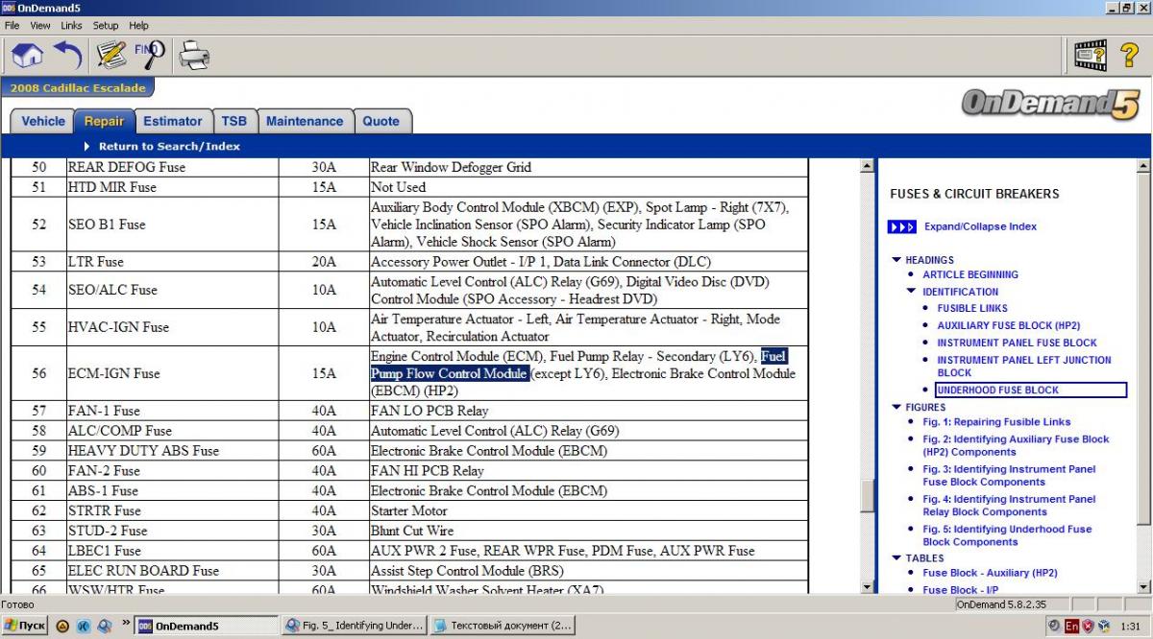Image resolution: width=1153 pixels, height=639 pixels.
Task: Switch to the Quote tab
Action: pyautogui.click(x=381, y=121)
